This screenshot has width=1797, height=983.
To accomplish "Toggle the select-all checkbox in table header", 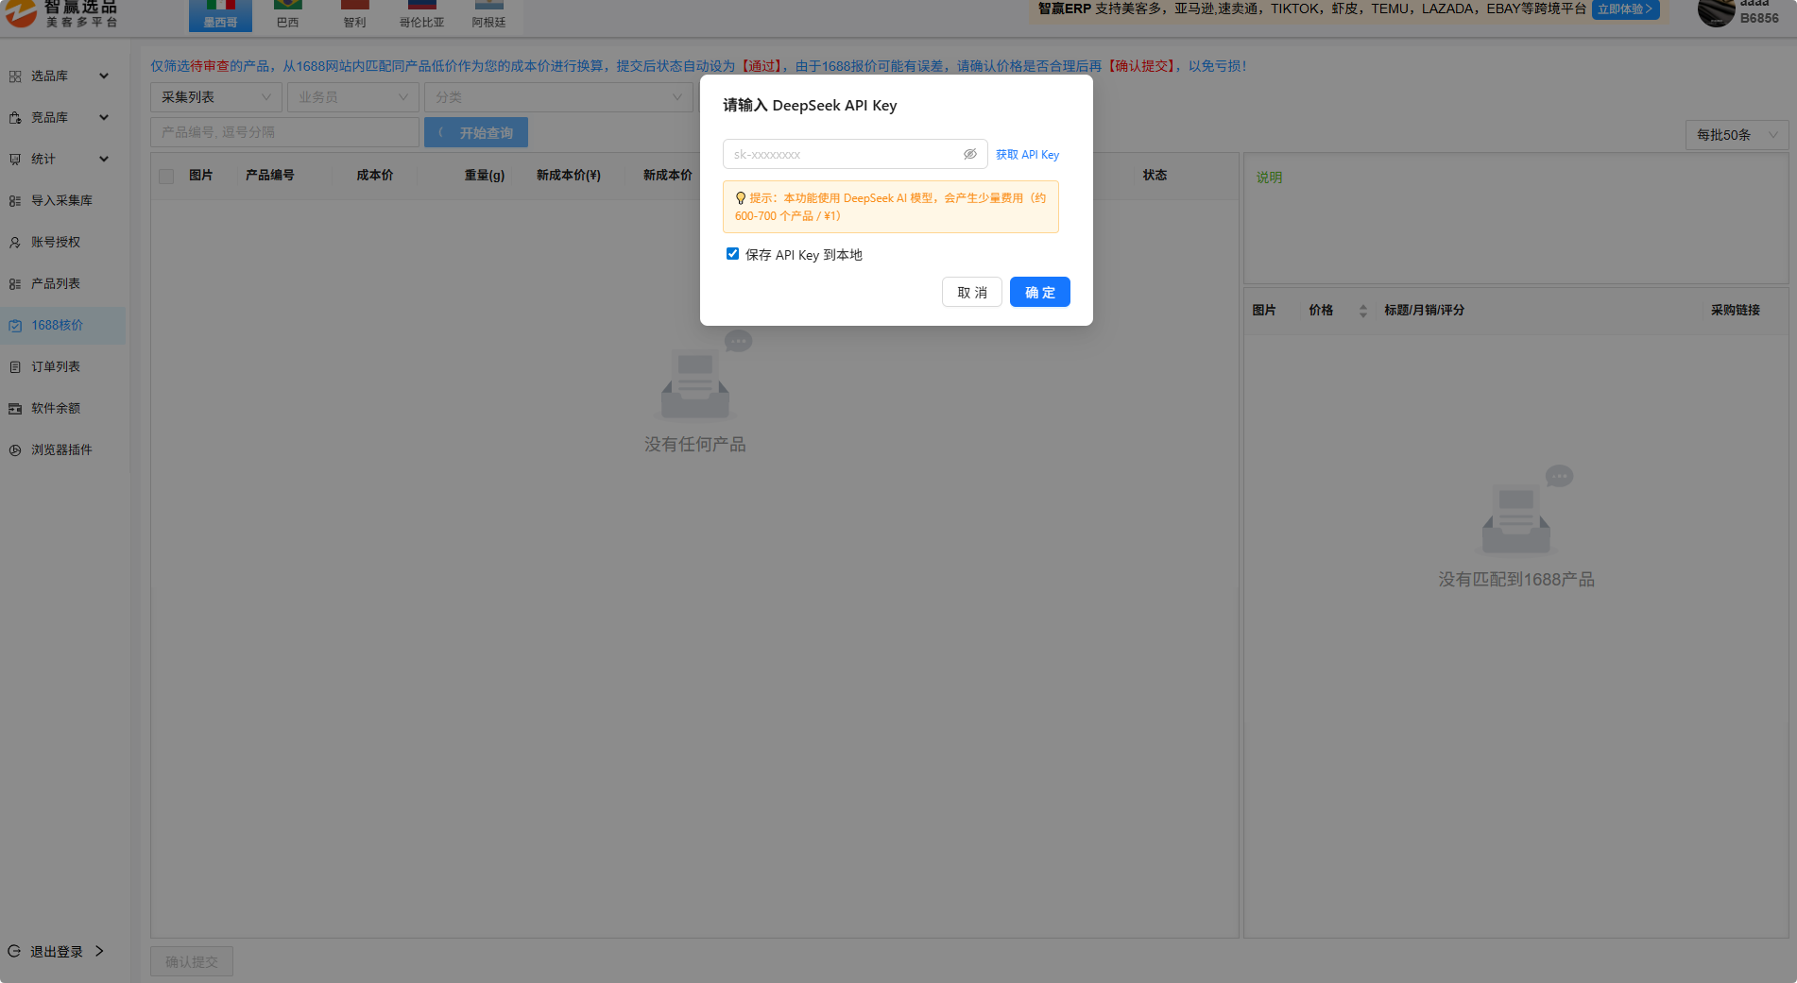I will click(166, 177).
